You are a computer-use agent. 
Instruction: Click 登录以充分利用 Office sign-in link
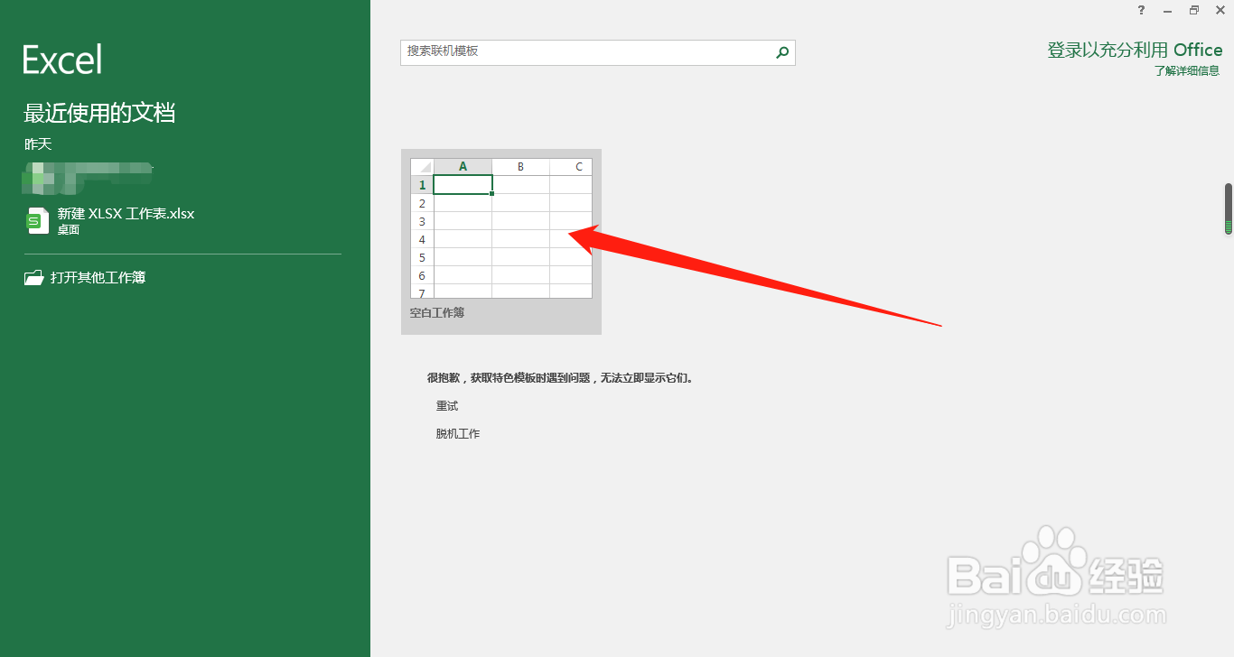pyautogui.click(x=1135, y=51)
